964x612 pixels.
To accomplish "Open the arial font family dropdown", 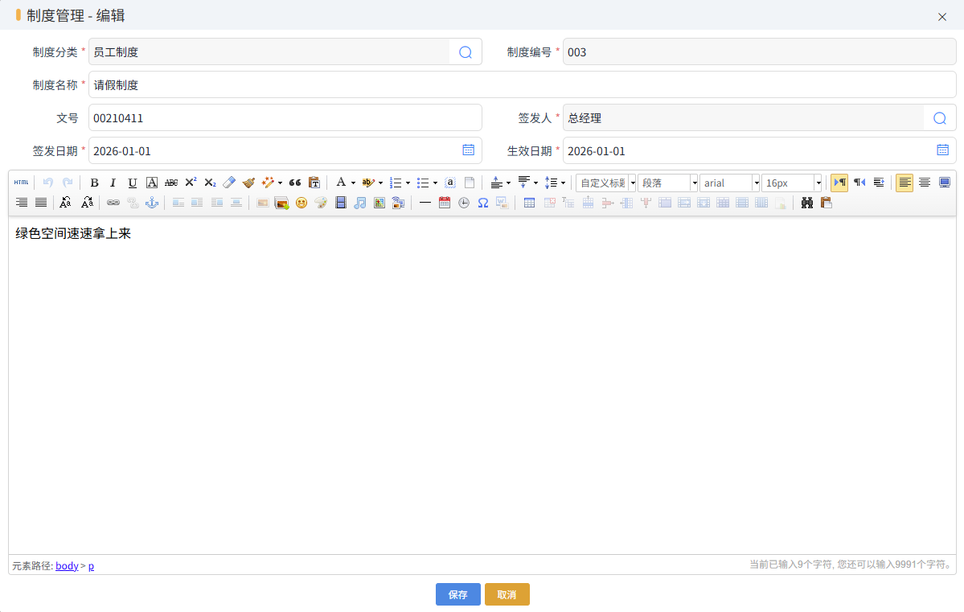I will [756, 183].
